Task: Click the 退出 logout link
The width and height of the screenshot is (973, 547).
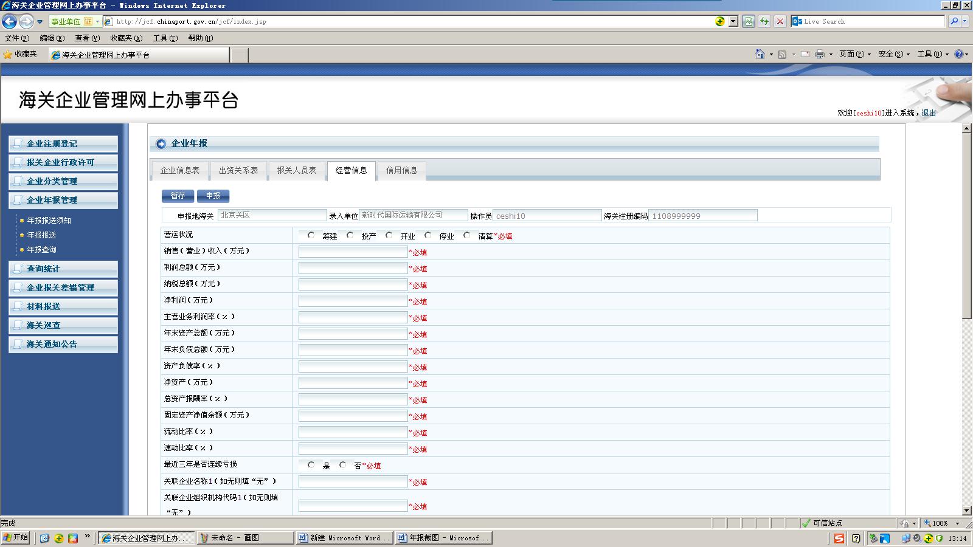Action: [929, 113]
